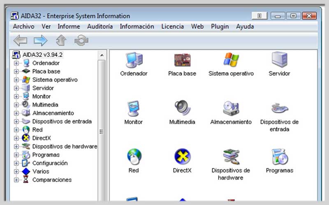Open Dispositivos de entrada icon in right pane
This screenshot has height=205, width=329.
tap(280, 108)
